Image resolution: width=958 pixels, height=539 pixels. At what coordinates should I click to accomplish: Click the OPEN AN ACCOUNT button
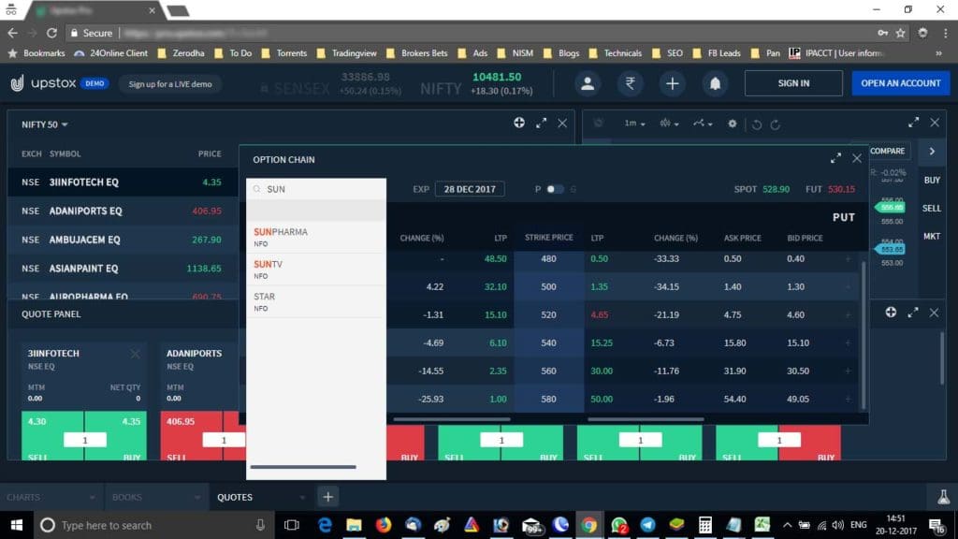coord(900,83)
